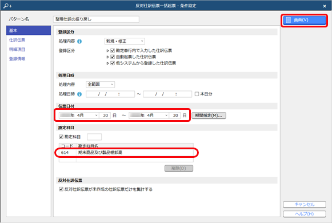Click the コード column header
Image resolution: width=332 pixels, height=223 pixels.
[x=67, y=146]
